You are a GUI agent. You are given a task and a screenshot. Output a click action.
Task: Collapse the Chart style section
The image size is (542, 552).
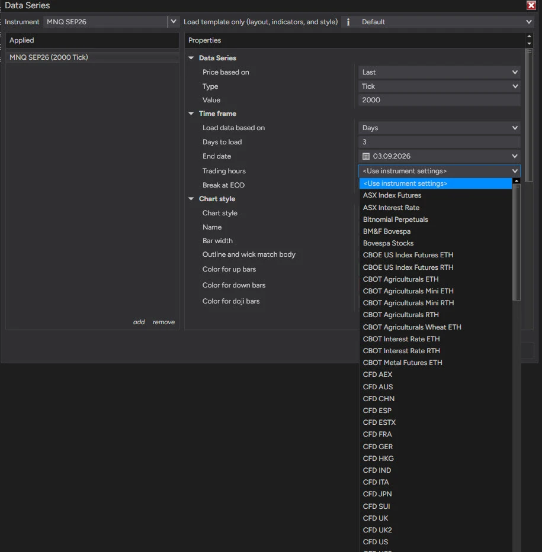pyautogui.click(x=191, y=199)
